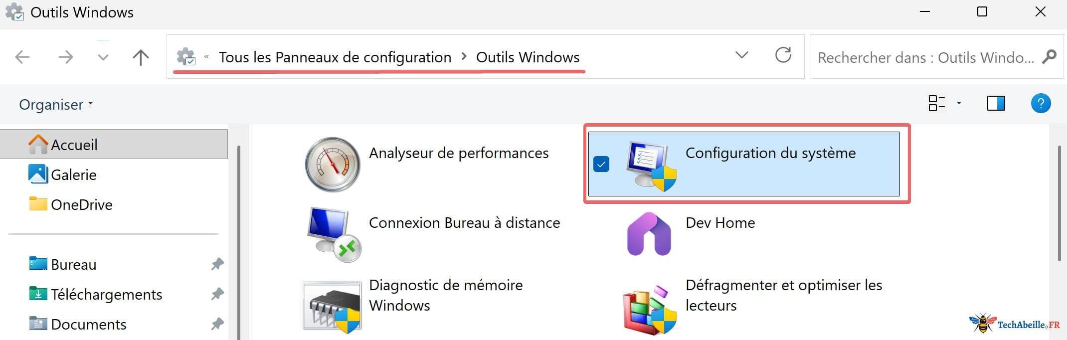
Task: Expand the Organiser menu
Action: (x=54, y=104)
